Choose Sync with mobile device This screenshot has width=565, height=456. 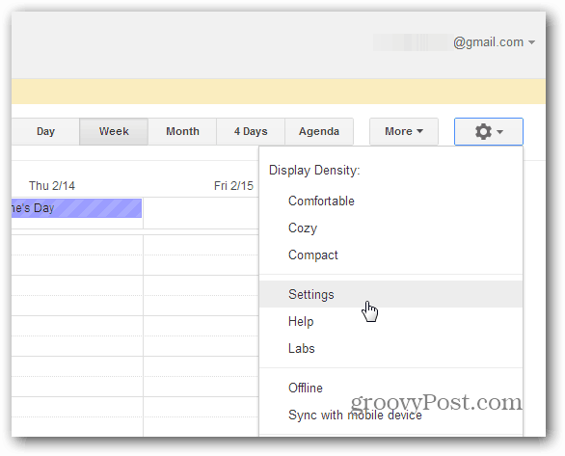[390, 415]
